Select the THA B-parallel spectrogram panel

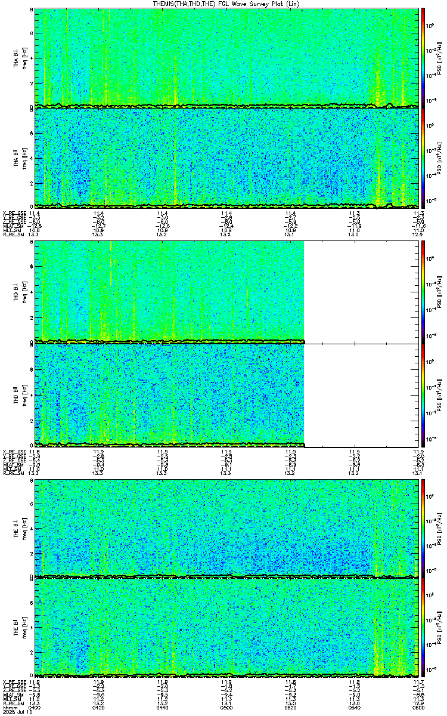pyautogui.click(x=227, y=158)
